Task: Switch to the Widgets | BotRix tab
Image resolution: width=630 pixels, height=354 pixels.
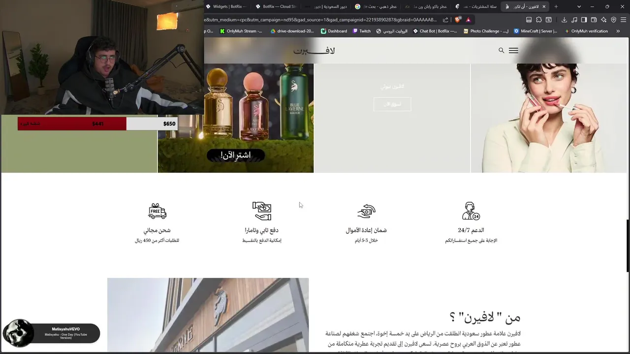Action: [x=226, y=6]
